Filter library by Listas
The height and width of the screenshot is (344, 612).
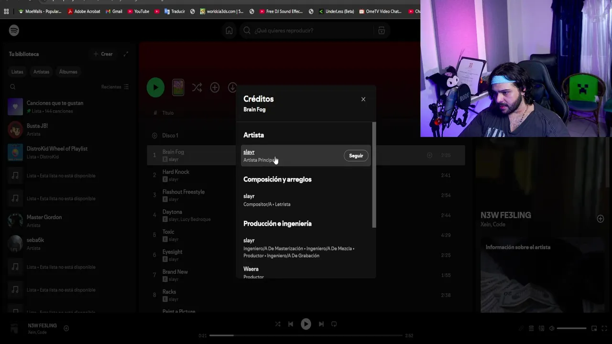pos(17,72)
